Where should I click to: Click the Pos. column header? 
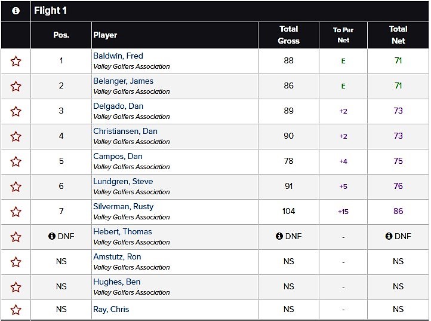(61, 35)
